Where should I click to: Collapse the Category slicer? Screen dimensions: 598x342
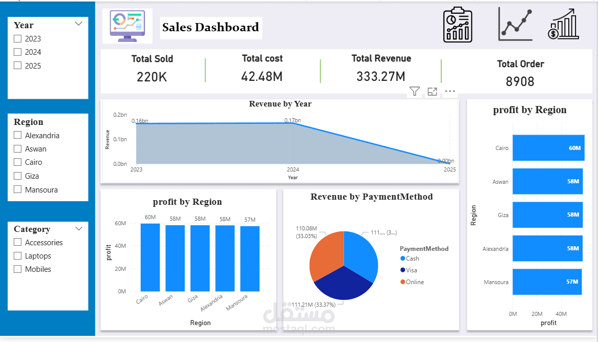[78, 229]
